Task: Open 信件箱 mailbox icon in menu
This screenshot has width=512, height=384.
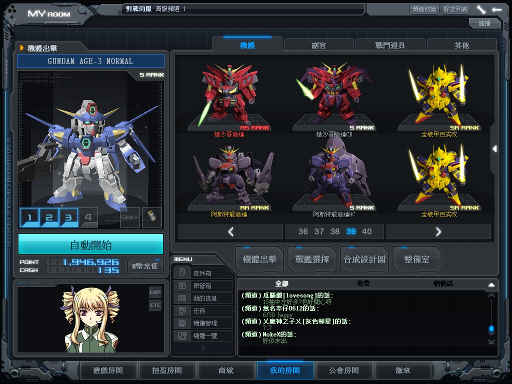Action: [182, 272]
